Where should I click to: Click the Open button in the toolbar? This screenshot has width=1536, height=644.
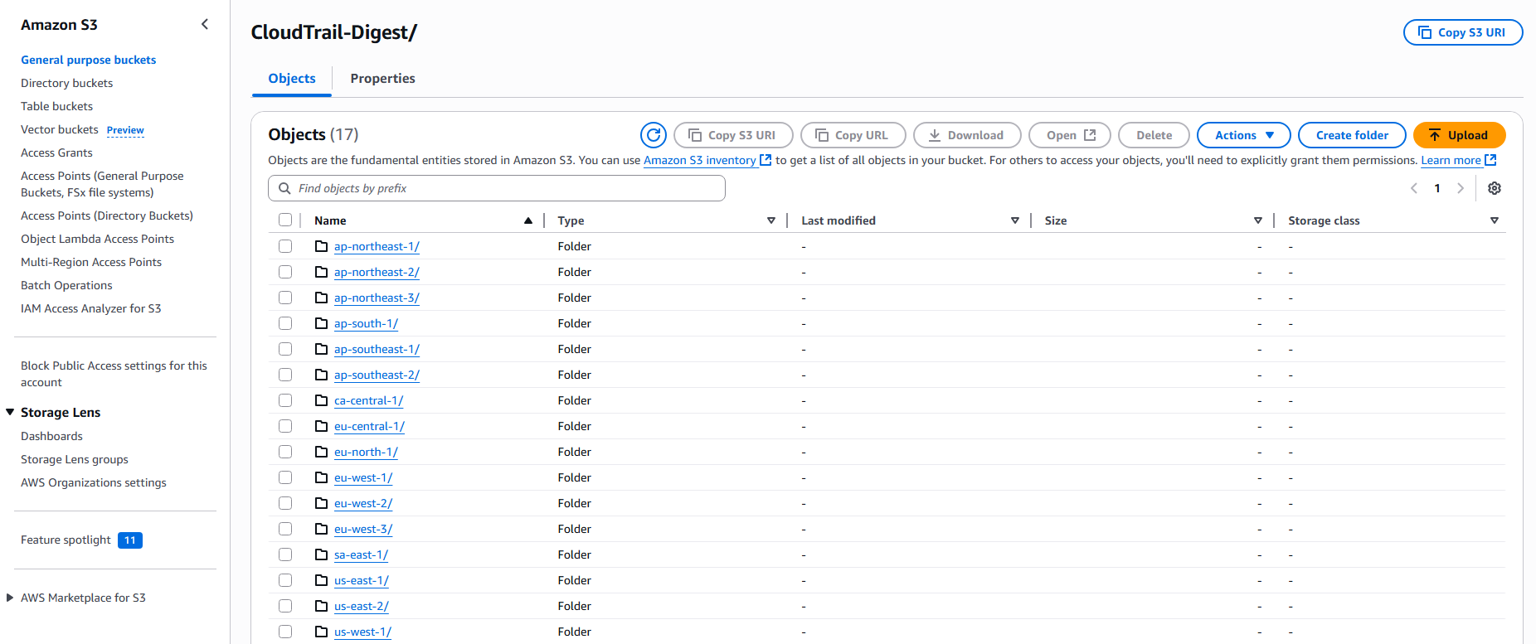(1070, 135)
